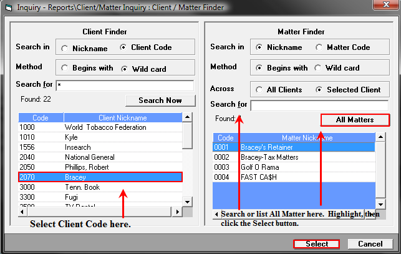Cancel the finder dialog
This screenshot has width=401, height=254.
(x=370, y=244)
